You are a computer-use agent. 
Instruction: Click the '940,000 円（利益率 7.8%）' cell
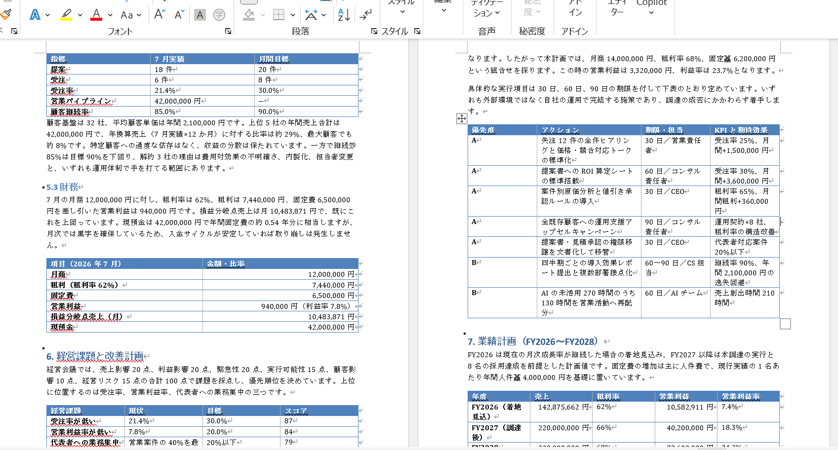click(x=280, y=306)
